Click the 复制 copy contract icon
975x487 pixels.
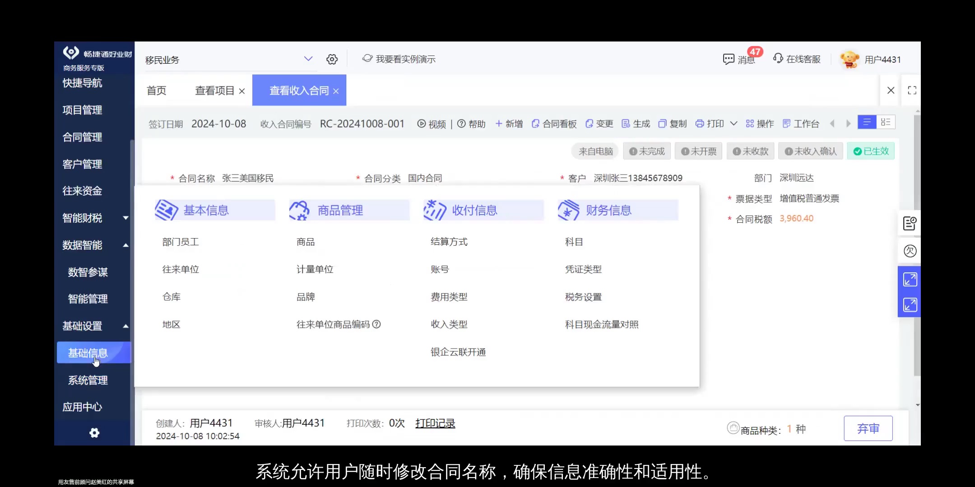click(671, 124)
